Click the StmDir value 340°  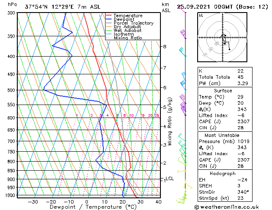click(x=243, y=192)
